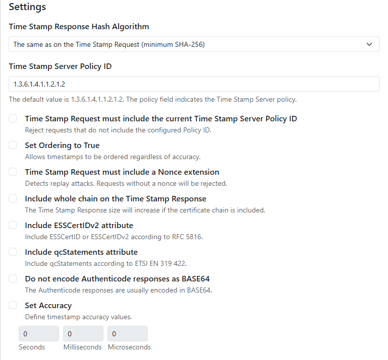Click 'Time Stamp Request must include the current' label
Image resolution: width=388 pixels, height=360 pixels.
click(x=161, y=119)
